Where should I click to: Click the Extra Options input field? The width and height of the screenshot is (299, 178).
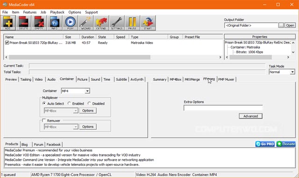pos(223,108)
